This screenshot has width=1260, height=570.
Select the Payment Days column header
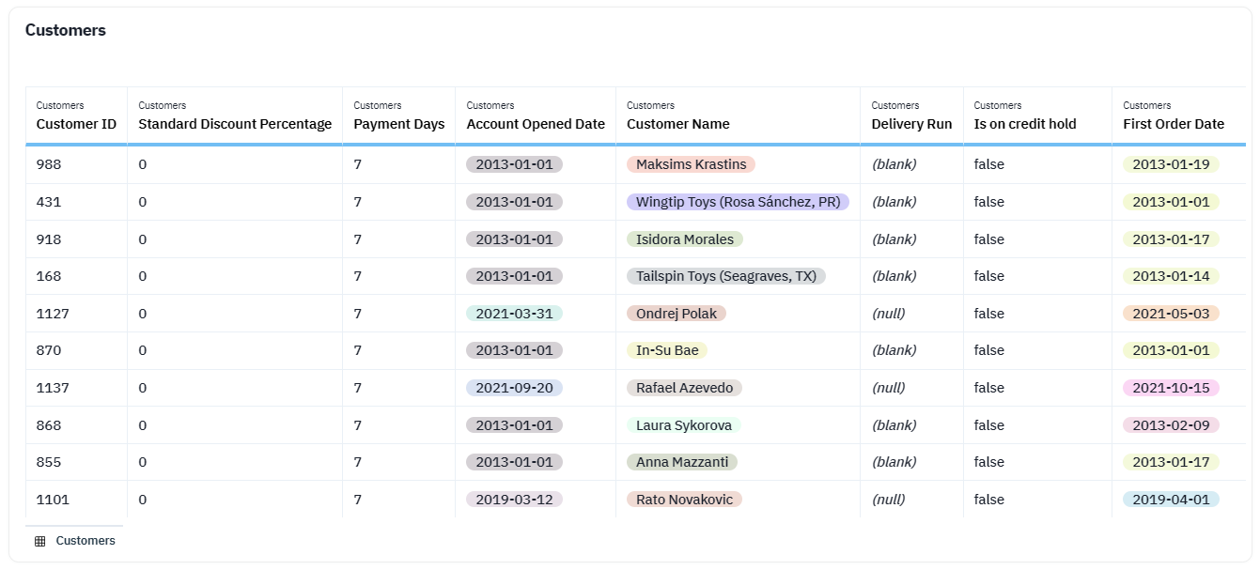398,124
